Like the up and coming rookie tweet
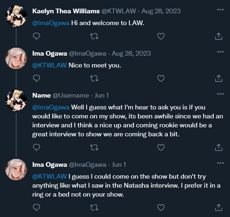Screen dimensions: 230x217 click(x=161, y=147)
